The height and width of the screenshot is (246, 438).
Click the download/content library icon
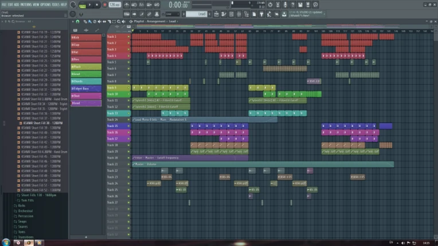[284, 14]
